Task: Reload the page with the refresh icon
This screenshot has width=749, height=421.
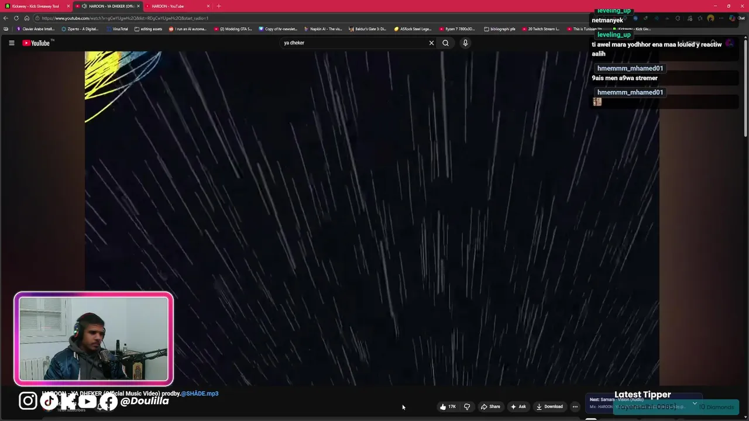Action: [x=16, y=18]
